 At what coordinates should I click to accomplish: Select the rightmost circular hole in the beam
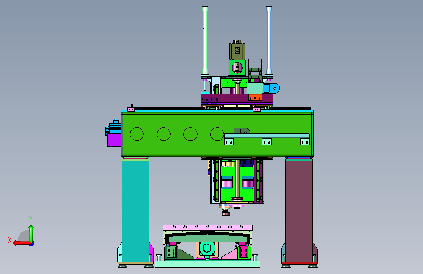point(217,134)
